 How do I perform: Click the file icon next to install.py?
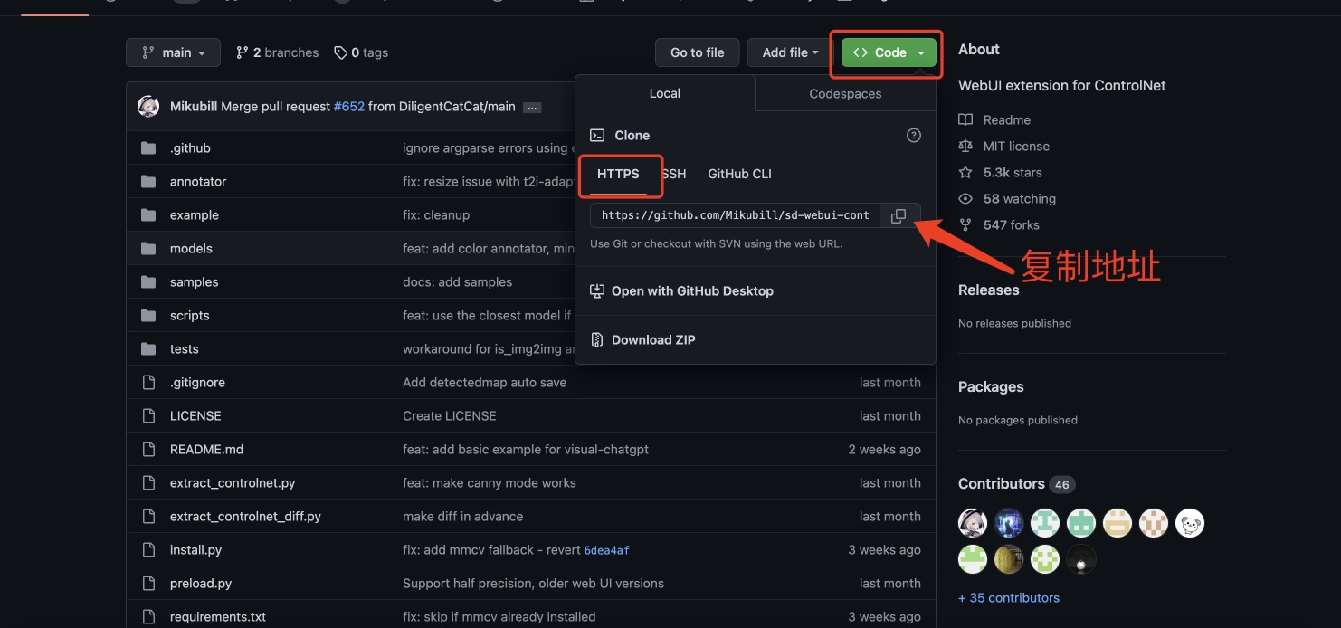[148, 549]
